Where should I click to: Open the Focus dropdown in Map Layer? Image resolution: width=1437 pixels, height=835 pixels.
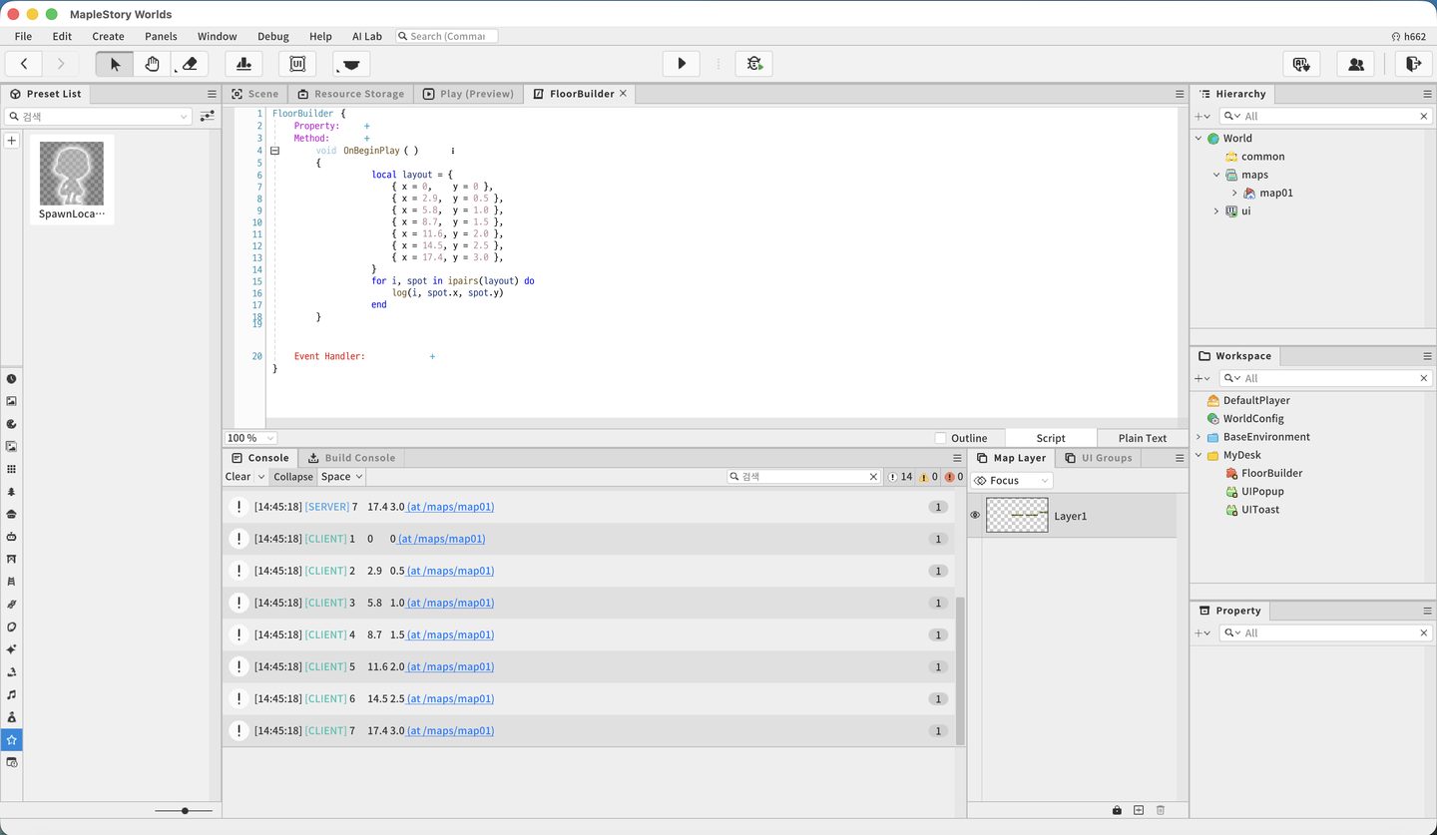tap(1012, 481)
